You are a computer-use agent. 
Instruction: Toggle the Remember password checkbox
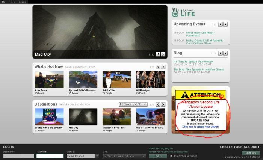pyautogui.click(x=172, y=156)
